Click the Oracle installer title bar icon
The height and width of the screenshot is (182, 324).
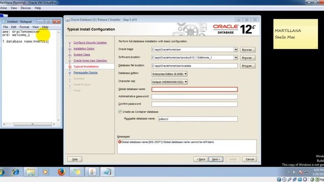tap(67, 20)
